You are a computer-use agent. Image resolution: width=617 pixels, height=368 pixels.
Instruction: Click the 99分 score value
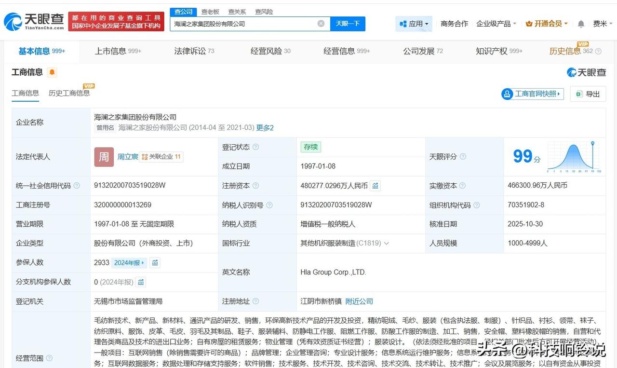point(526,157)
